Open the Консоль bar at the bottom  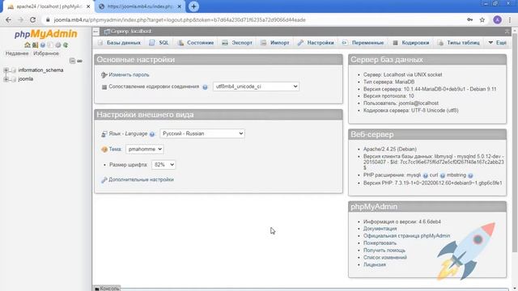(x=107, y=289)
